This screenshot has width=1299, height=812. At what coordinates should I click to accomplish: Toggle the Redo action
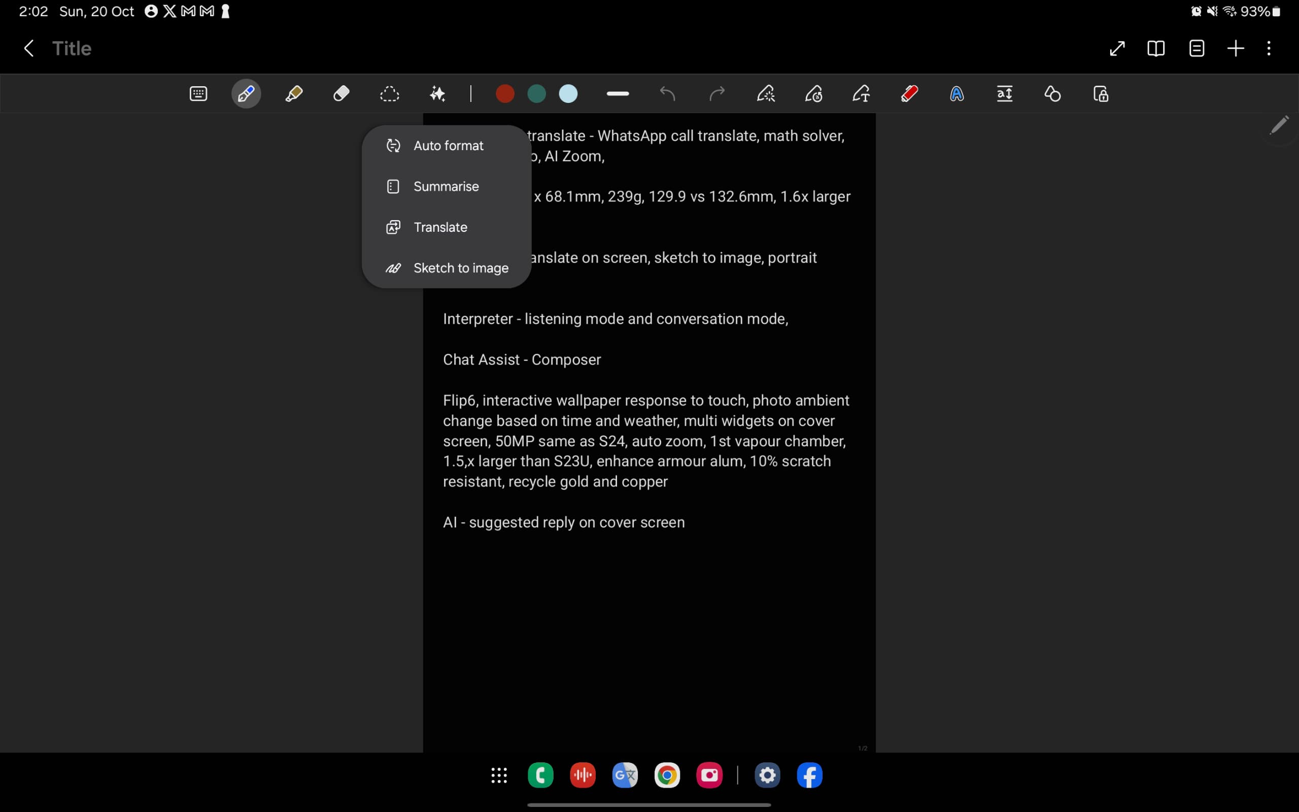(716, 93)
